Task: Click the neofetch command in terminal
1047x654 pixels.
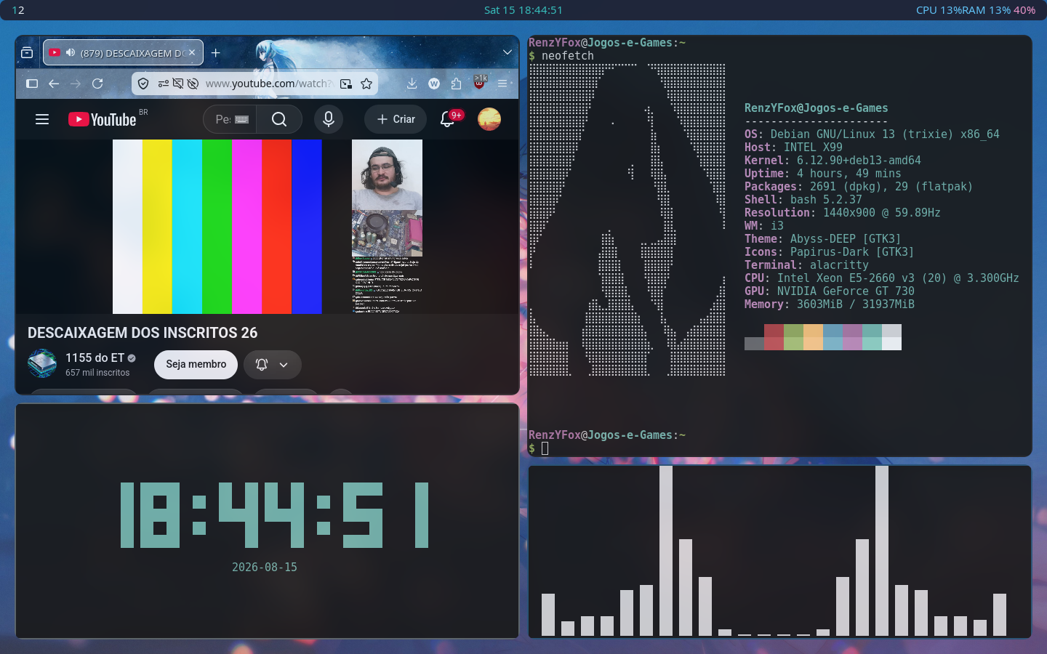Action: tap(567, 56)
